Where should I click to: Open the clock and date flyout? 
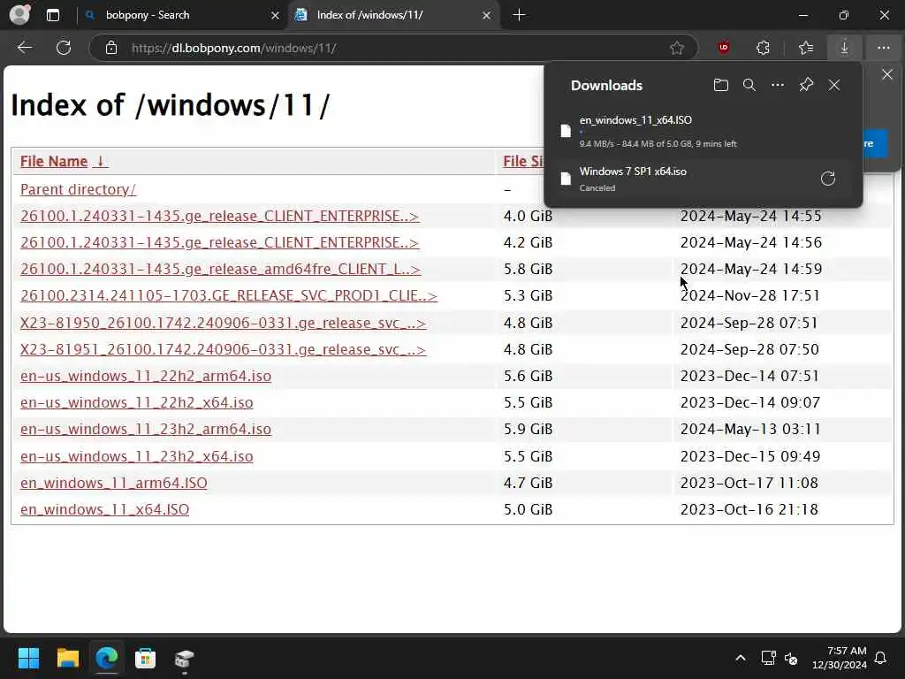click(840, 658)
